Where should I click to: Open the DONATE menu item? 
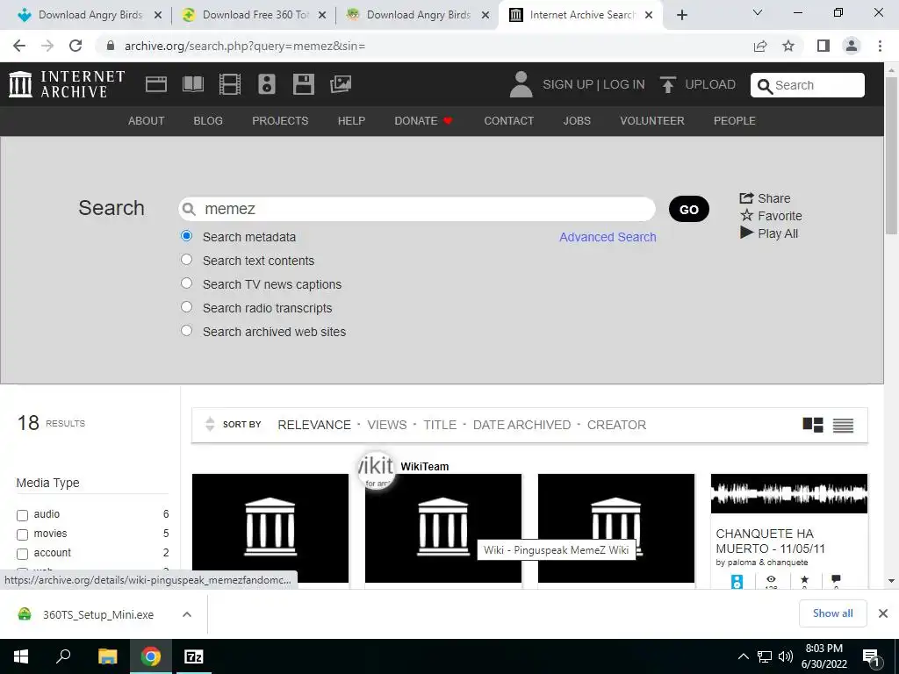pos(424,121)
